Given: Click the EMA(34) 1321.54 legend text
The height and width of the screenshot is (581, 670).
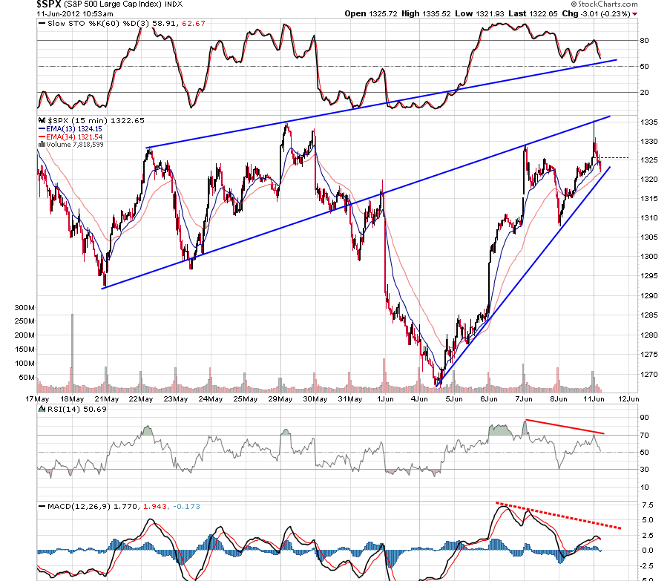Looking at the screenshot, I should pos(74,137).
